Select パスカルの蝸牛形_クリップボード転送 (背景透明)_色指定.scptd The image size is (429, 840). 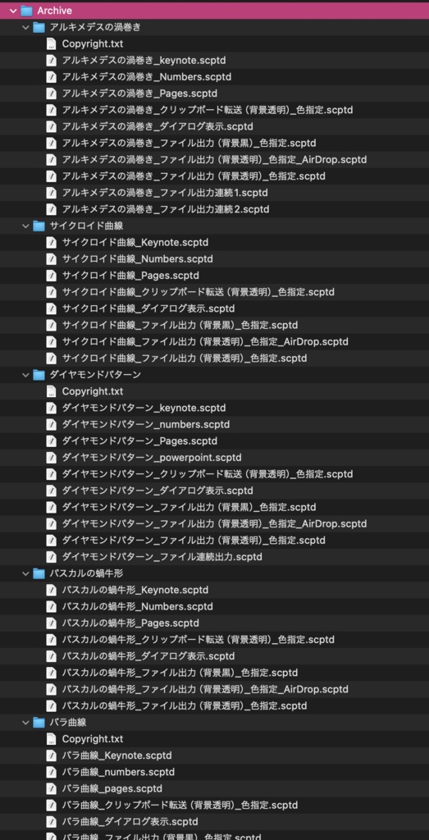199,640
